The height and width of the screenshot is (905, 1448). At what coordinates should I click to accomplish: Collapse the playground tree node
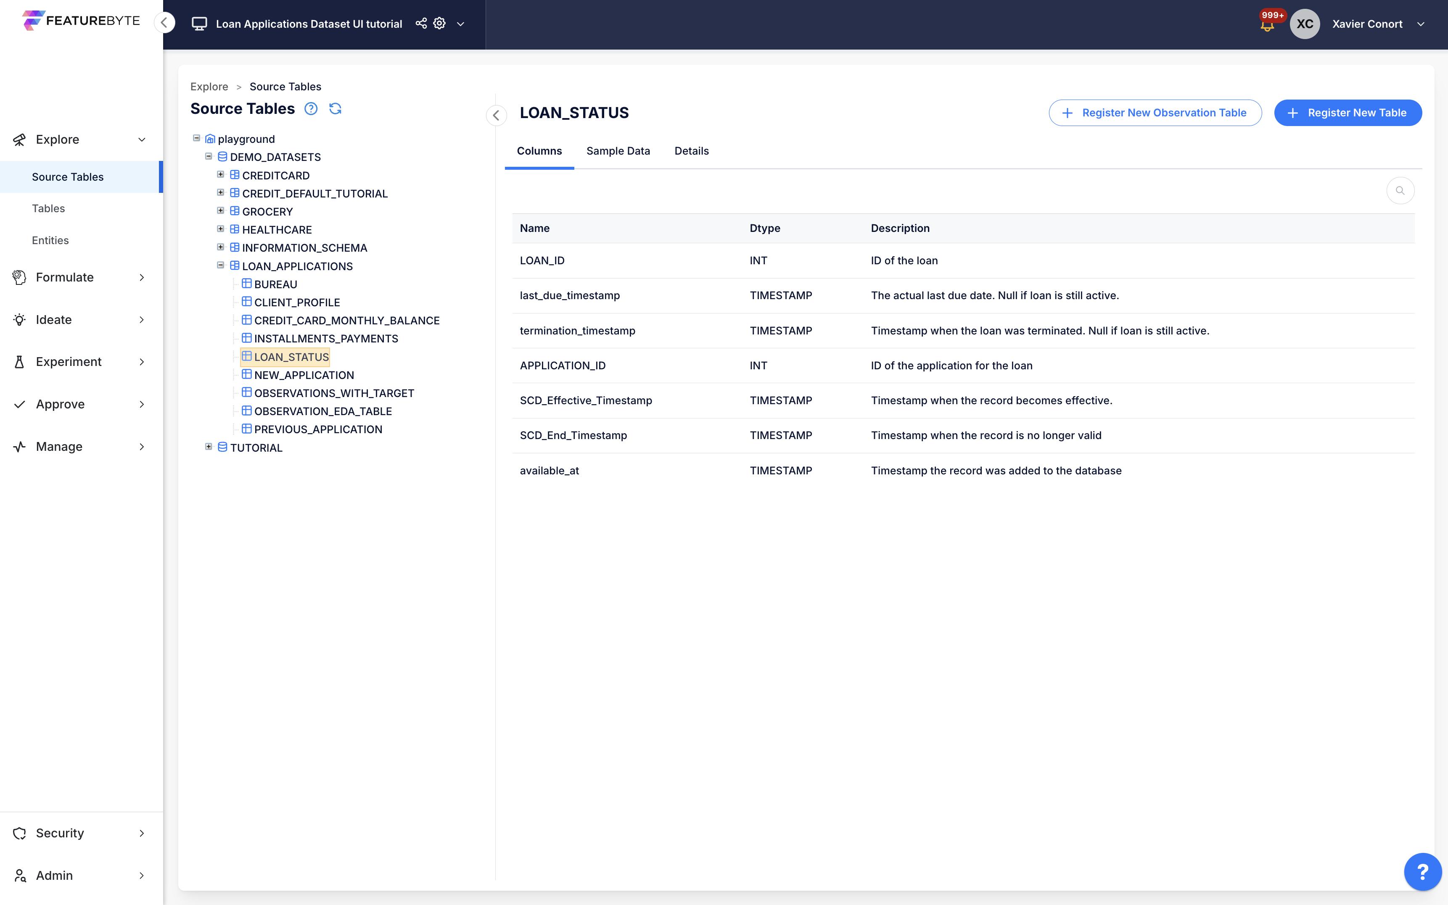tap(196, 138)
